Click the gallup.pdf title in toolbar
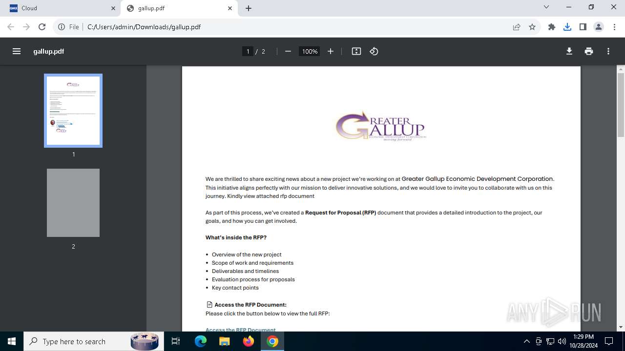Image resolution: width=625 pixels, height=351 pixels. pos(49,51)
